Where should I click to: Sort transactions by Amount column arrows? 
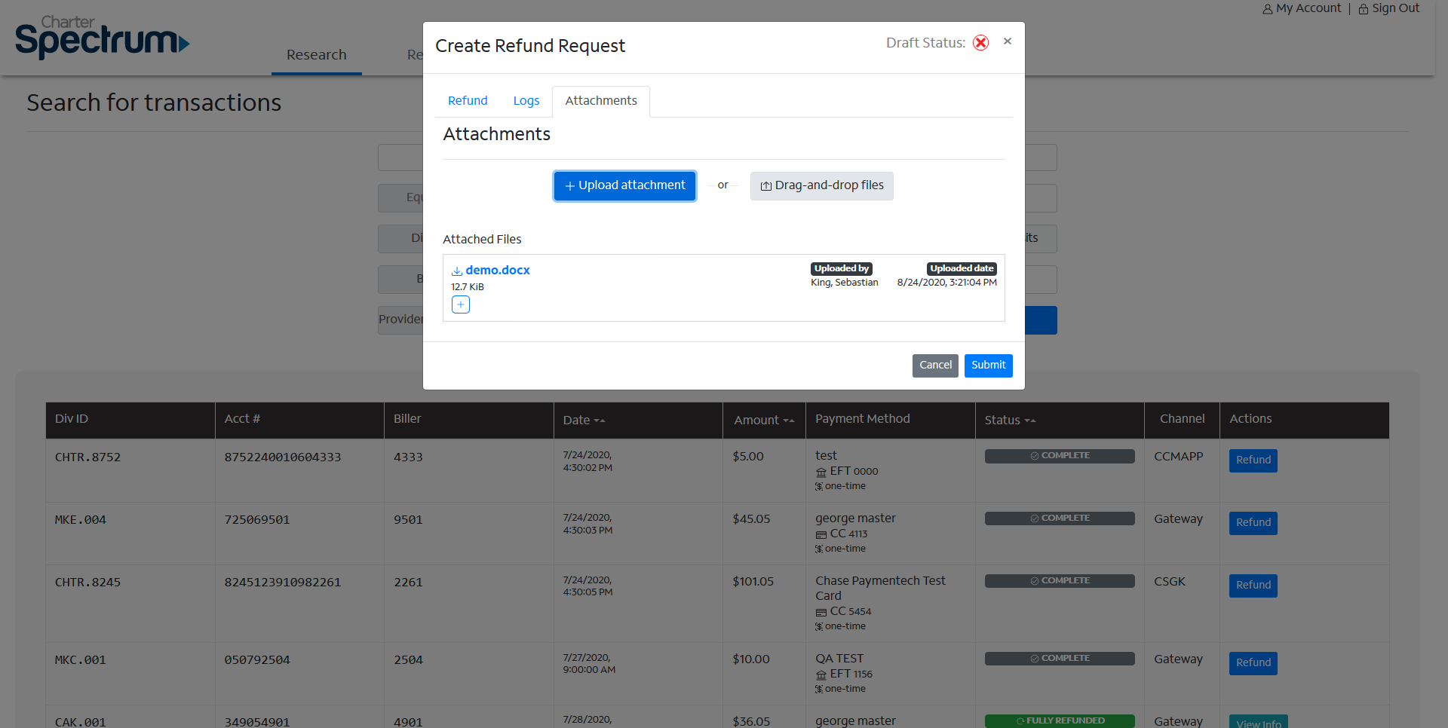pos(788,421)
